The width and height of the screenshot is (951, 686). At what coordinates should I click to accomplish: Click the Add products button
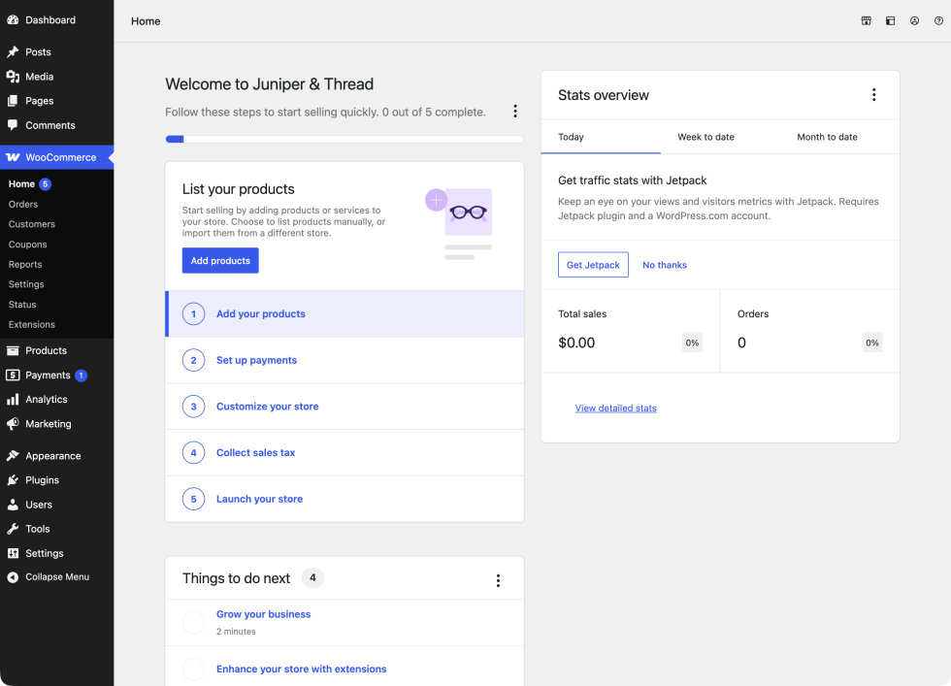(x=220, y=260)
